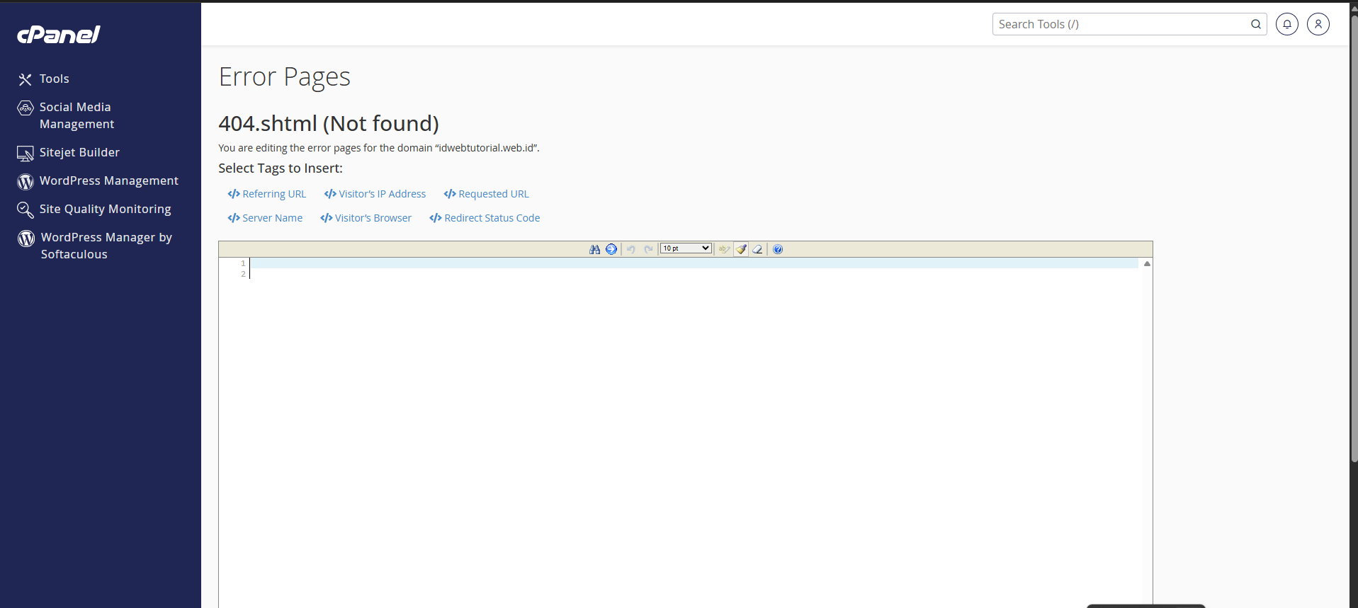Click the "Select Tags to Insert:" label
Image resolution: width=1358 pixels, height=608 pixels.
tap(281, 168)
